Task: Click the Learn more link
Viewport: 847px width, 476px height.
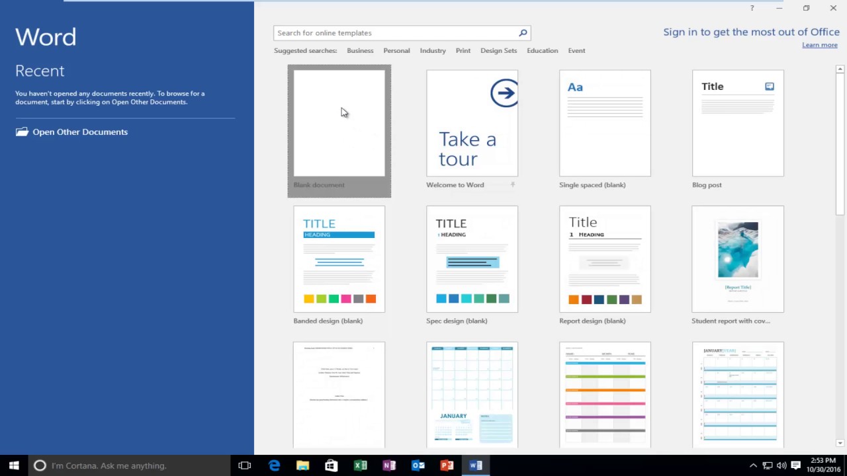Action: 820,45
